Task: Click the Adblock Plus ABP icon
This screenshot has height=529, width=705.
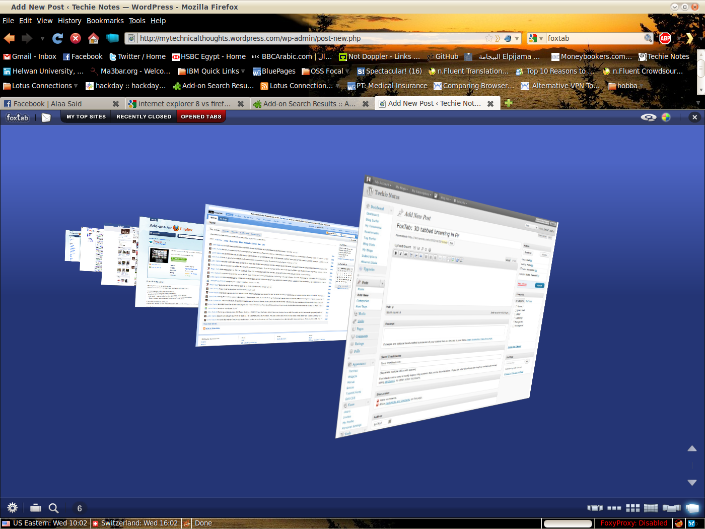Action: pos(665,38)
